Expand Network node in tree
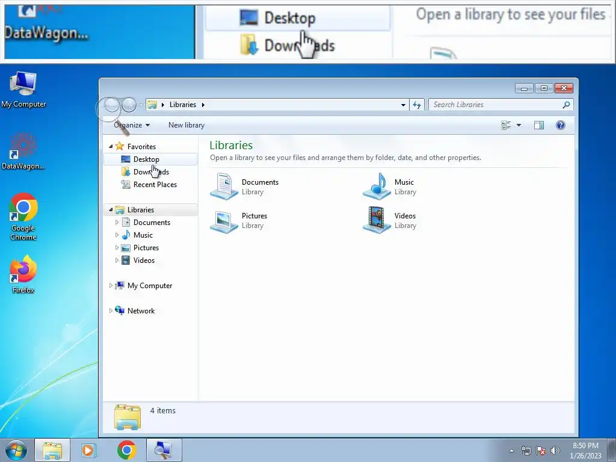This screenshot has width=616, height=462. coord(111,311)
